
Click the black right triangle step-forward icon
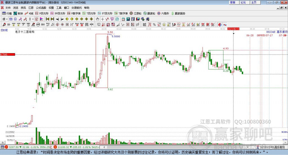(x=62, y=19)
